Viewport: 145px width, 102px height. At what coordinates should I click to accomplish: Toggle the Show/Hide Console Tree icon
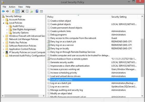(18, 11)
